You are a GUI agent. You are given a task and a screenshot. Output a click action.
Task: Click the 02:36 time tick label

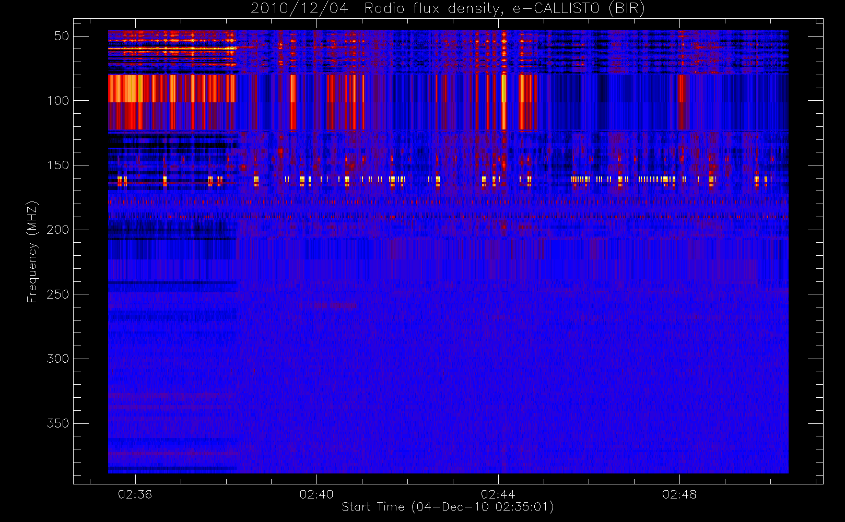[x=135, y=494]
